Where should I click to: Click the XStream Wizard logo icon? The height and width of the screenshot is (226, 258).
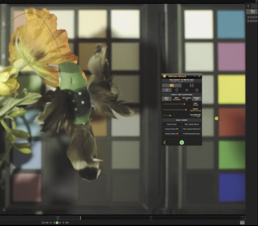164,76
